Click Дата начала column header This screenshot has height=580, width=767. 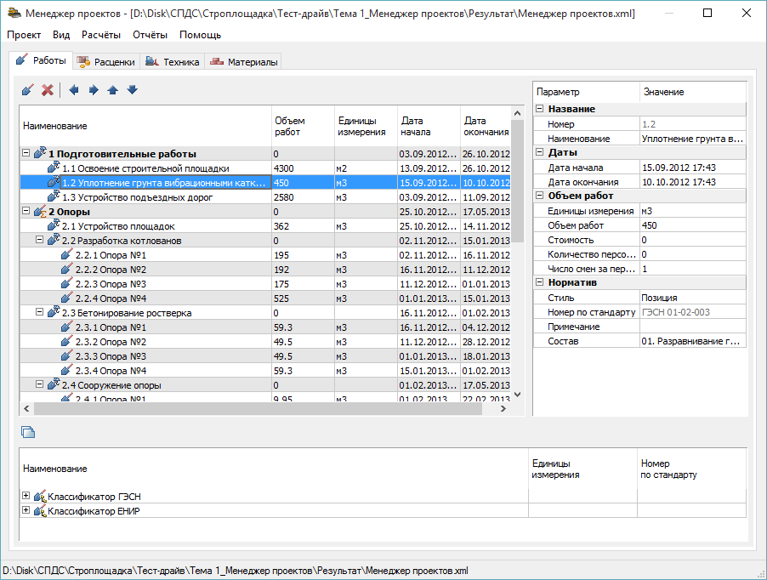[x=429, y=126]
